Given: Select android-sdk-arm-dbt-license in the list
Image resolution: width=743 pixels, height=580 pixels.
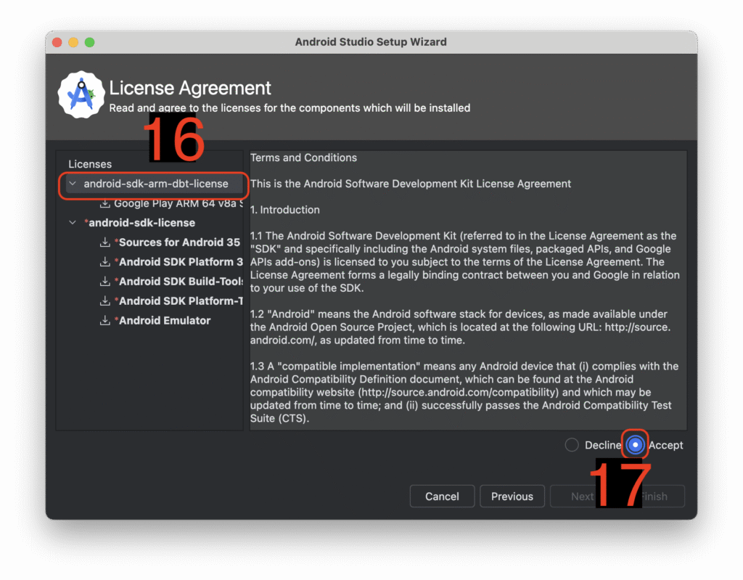Looking at the screenshot, I should 155,184.
